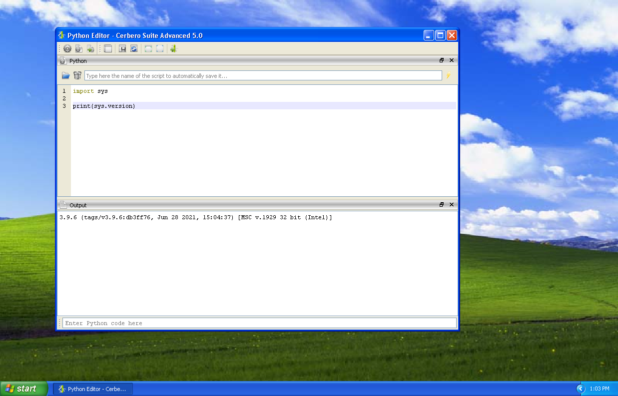The image size is (618, 396).
Task: Open a script with the folder icon
Action: pyautogui.click(x=66, y=75)
